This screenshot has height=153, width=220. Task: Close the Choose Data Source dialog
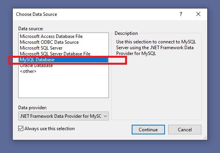coord(198,14)
